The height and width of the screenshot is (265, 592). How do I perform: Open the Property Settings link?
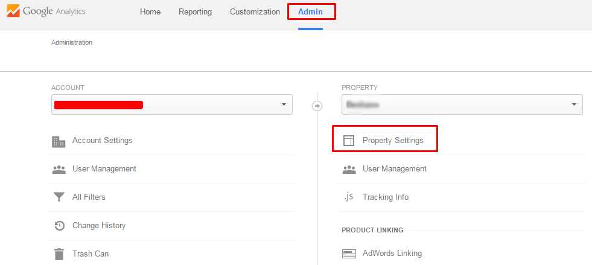point(393,141)
